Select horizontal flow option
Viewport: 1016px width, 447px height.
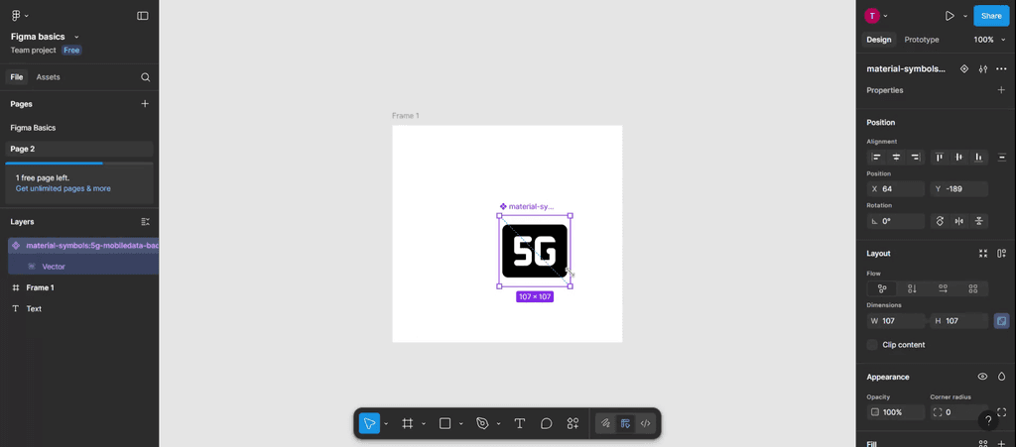(943, 288)
